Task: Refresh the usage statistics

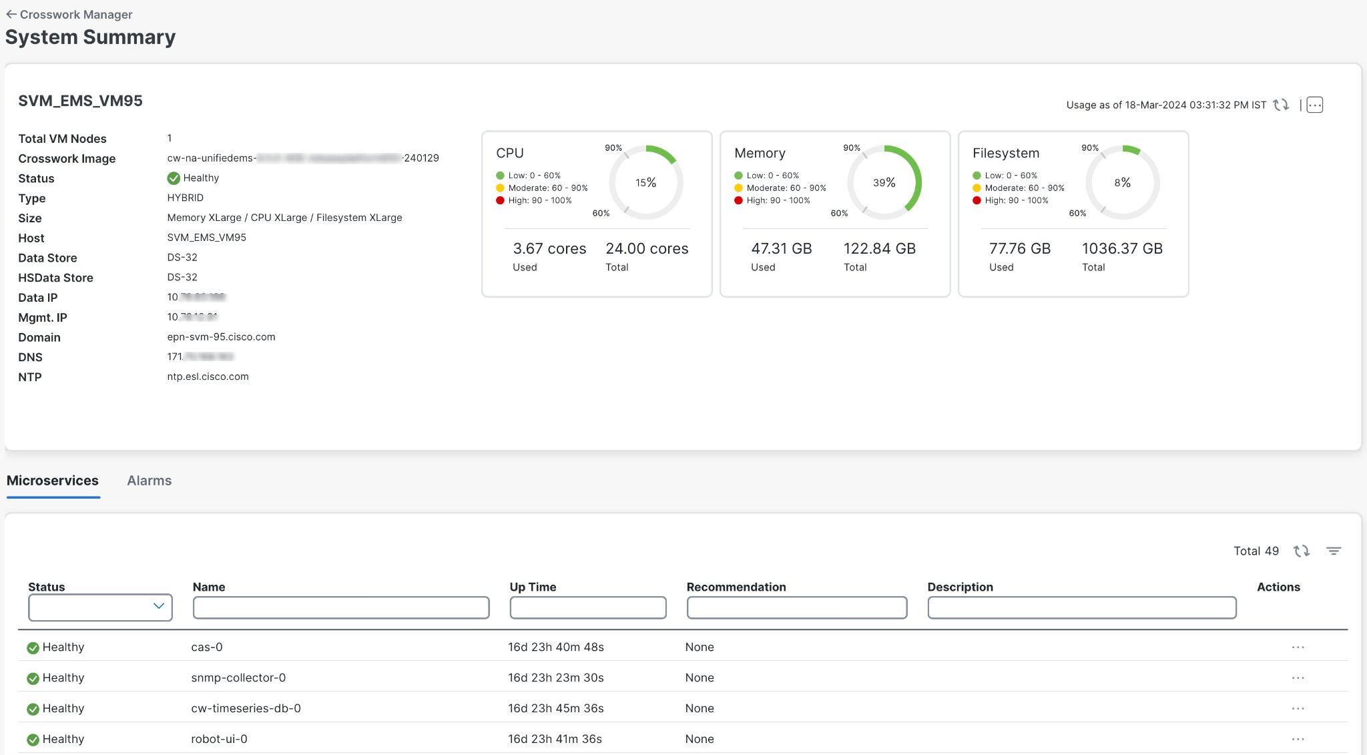Action: pos(1282,105)
